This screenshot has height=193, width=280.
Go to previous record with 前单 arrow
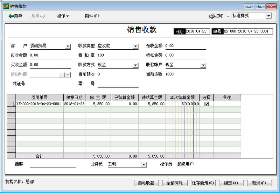click(x=15, y=16)
